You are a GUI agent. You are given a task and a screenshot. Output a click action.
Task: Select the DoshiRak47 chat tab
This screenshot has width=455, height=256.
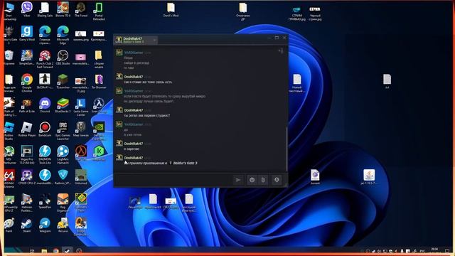tap(136, 40)
